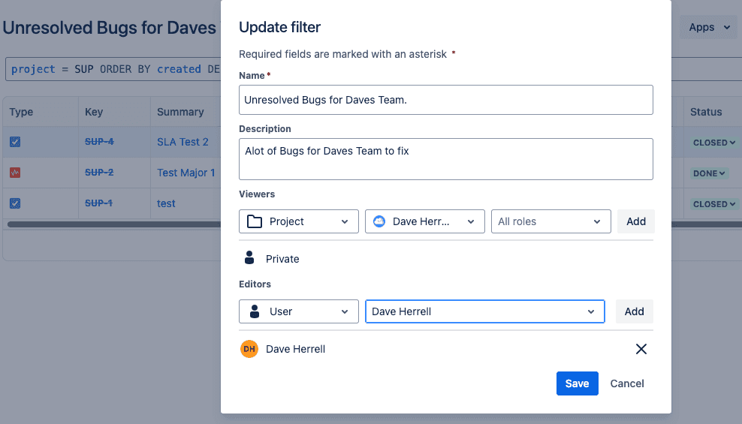Save the filter changes
The image size is (742, 424).
click(x=578, y=383)
